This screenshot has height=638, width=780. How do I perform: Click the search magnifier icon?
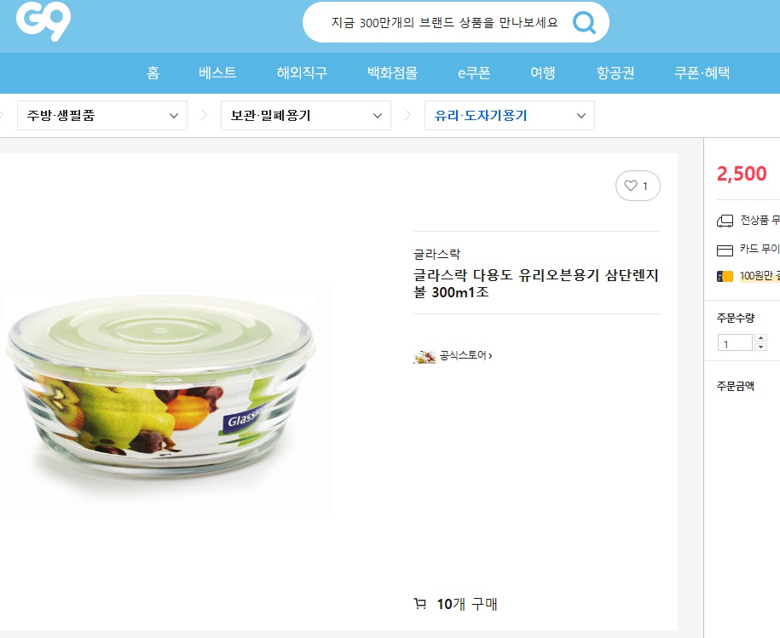[x=584, y=22]
